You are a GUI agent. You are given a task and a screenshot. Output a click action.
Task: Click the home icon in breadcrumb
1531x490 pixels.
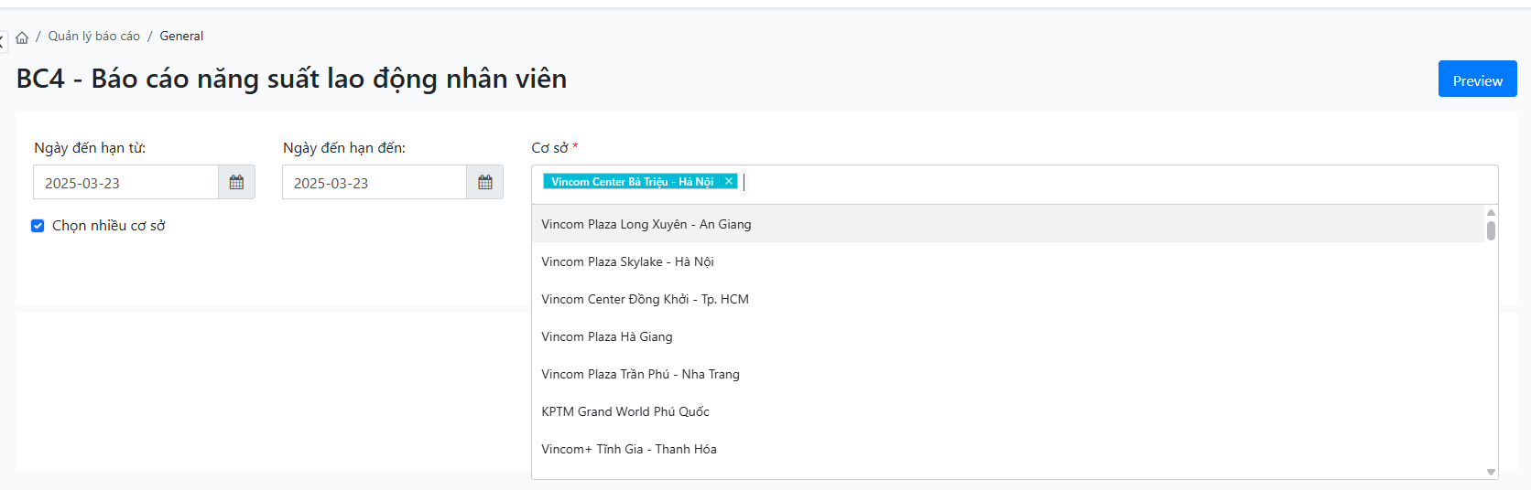coord(22,37)
